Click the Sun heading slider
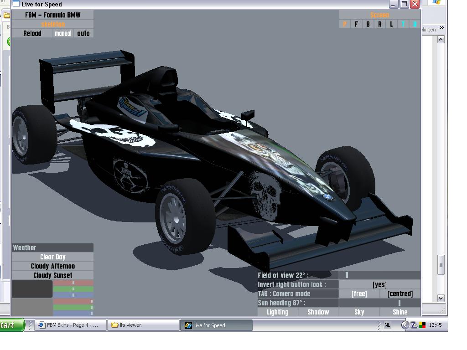467x350 pixels. [x=380, y=303]
